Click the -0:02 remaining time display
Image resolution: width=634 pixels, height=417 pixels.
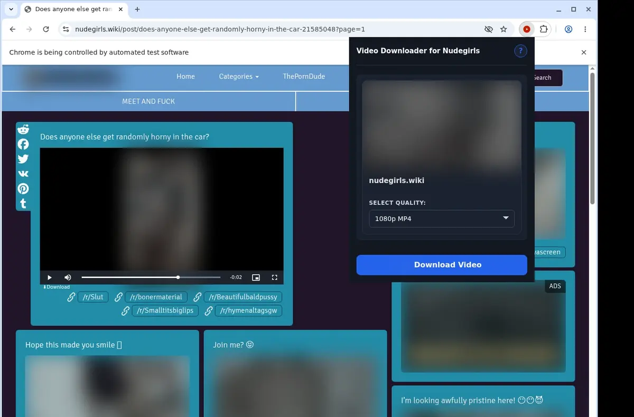[236, 277]
